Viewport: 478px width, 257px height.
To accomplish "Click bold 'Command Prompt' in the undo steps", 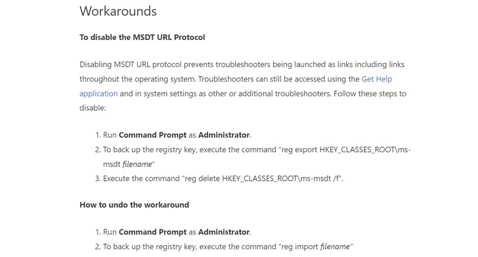I will point(152,232).
